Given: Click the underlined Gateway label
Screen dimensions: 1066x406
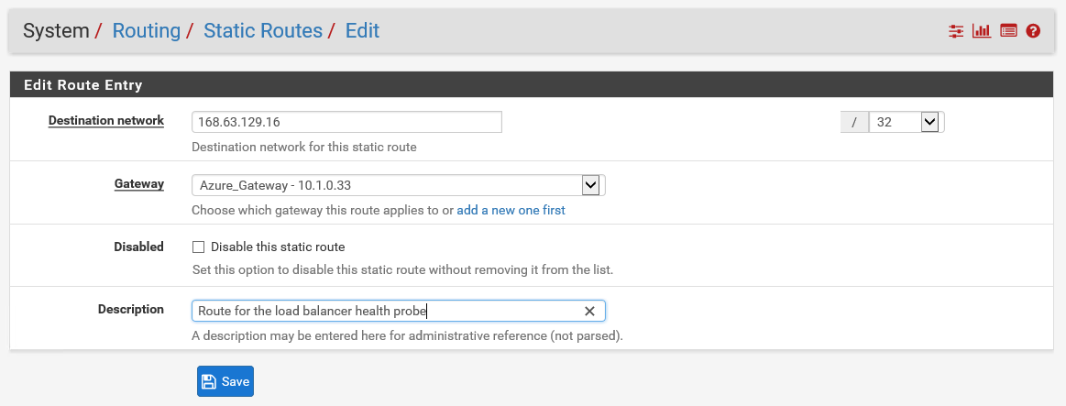Looking at the screenshot, I should click(x=138, y=183).
